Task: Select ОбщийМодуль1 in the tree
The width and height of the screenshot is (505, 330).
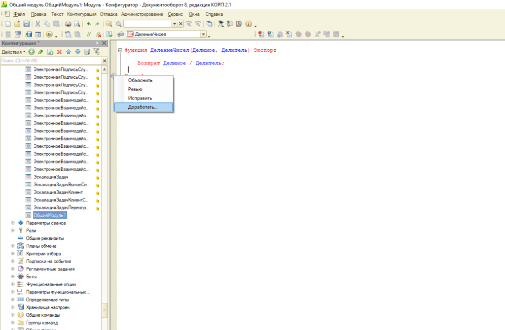Action: point(50,215)
